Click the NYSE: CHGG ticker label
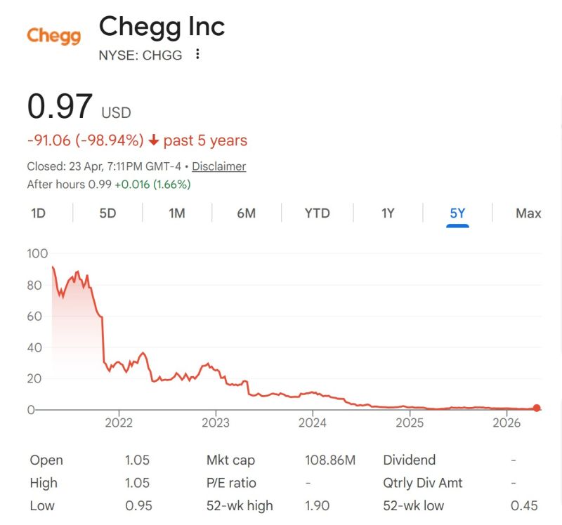Image resolution: width=562 pixels, height=525 pixels. point(140,54)
